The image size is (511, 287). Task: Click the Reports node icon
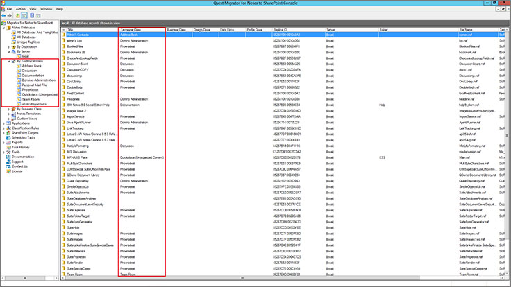[9, 143]
